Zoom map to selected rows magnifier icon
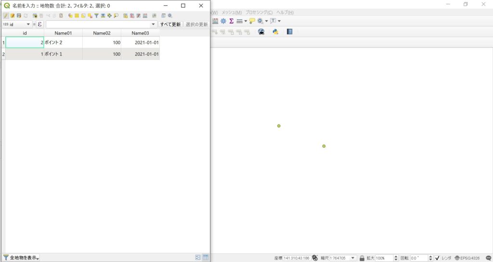Screen dimensions: 493x262 (116, 15)
